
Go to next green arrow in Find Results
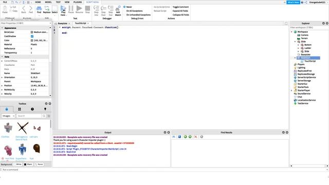(190, 137)
